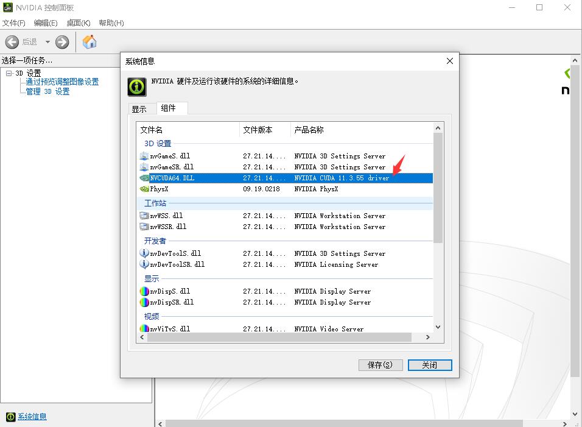
Task: Click the nvDispS.dll color wheel icon
Action: click(x=144, y=291)
